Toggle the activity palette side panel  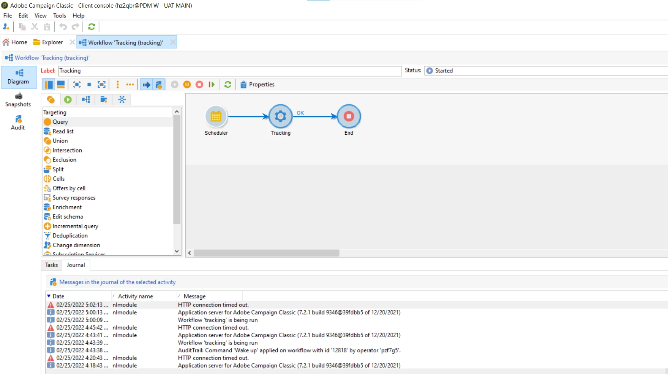(49, 84)
